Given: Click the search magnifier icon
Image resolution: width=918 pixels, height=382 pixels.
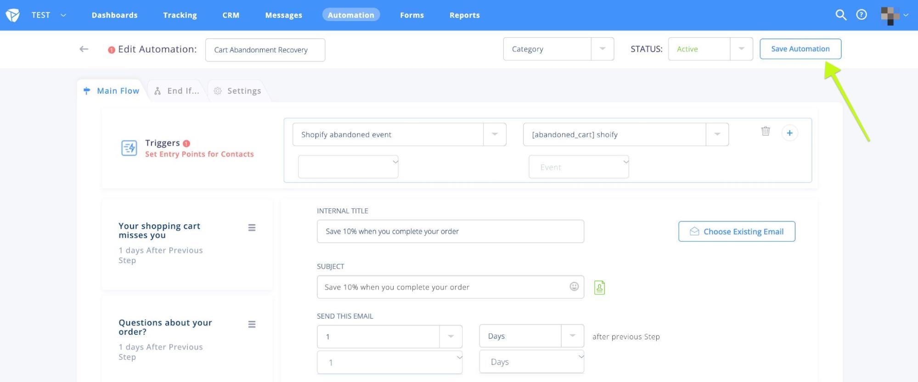Looking at the screenshot, I should point(840,15).
